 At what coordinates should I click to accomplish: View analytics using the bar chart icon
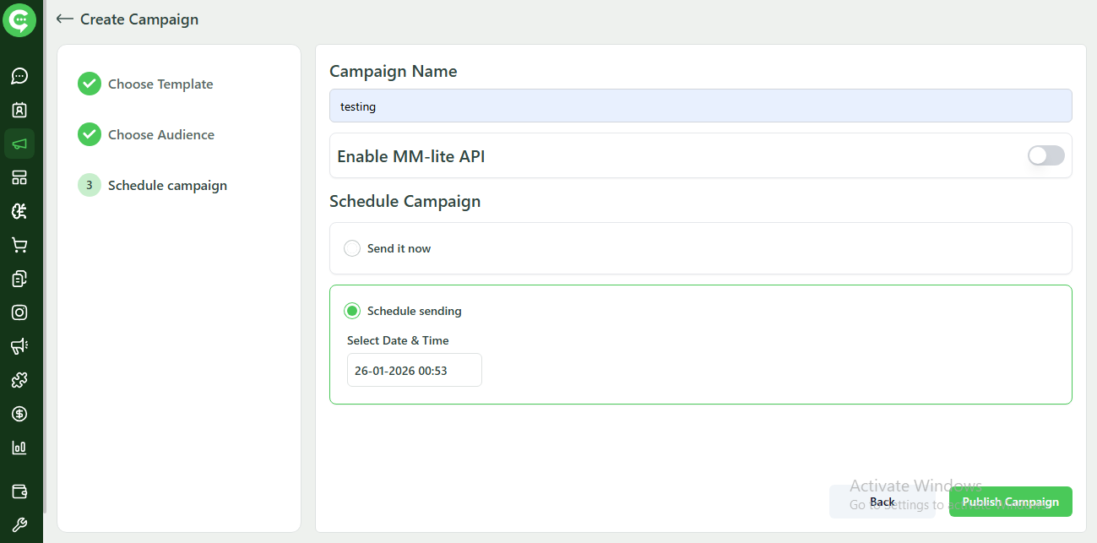tap(19, 447)
